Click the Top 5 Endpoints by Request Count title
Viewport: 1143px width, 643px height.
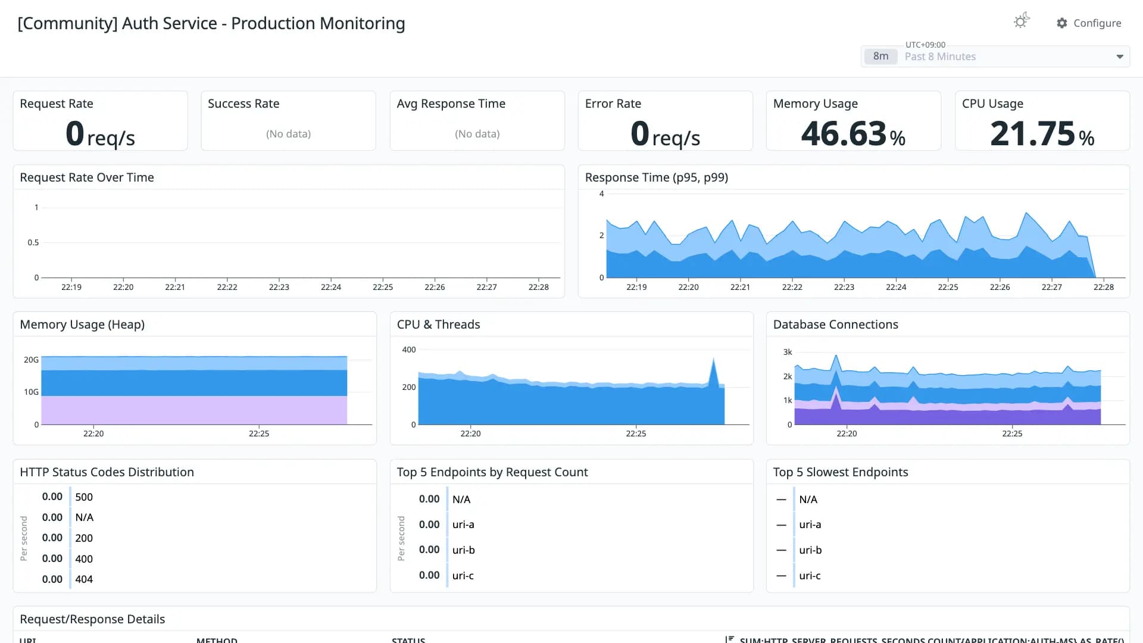click(x=492, y=472)
